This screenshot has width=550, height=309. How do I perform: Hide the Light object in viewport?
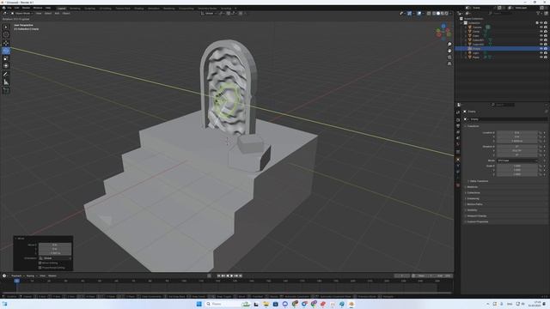tap(541, 53)
